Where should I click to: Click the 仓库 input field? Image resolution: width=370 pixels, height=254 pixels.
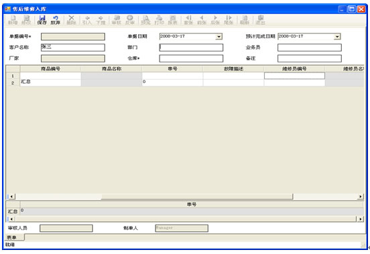(x=191, y=58)
